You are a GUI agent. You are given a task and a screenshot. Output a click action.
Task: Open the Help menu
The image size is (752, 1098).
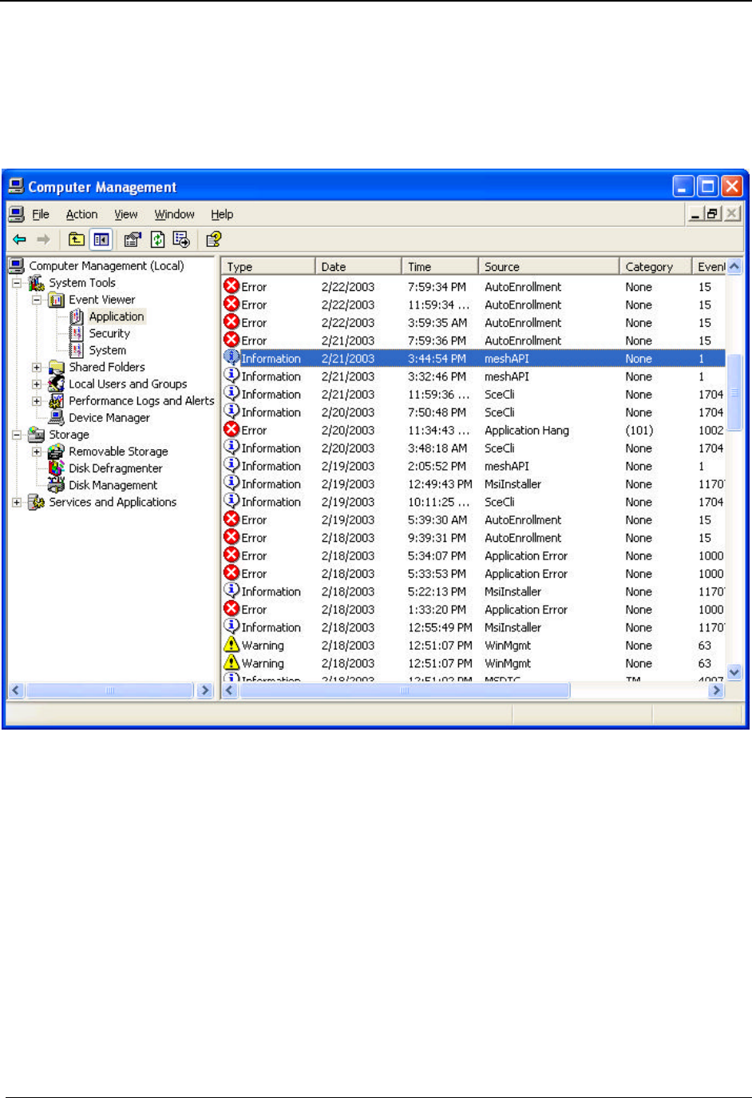222,214
